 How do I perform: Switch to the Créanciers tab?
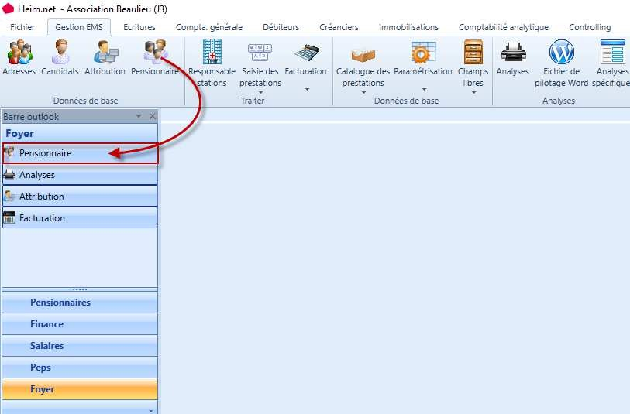coord(339,27)
